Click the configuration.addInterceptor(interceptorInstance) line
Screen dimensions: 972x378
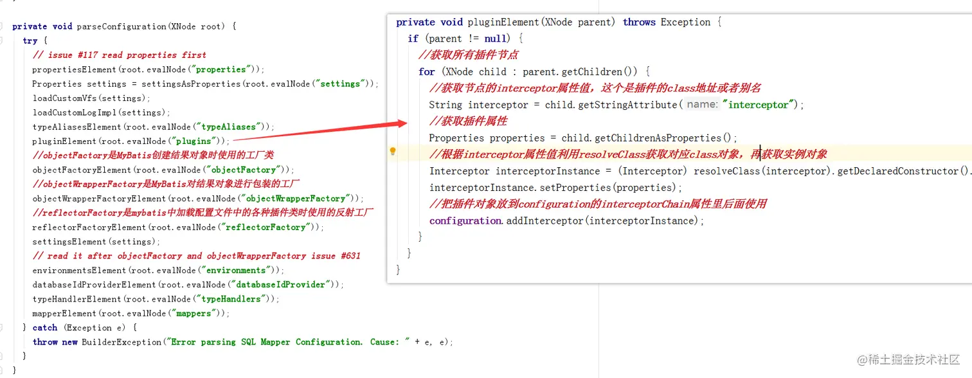click(567, 221)
